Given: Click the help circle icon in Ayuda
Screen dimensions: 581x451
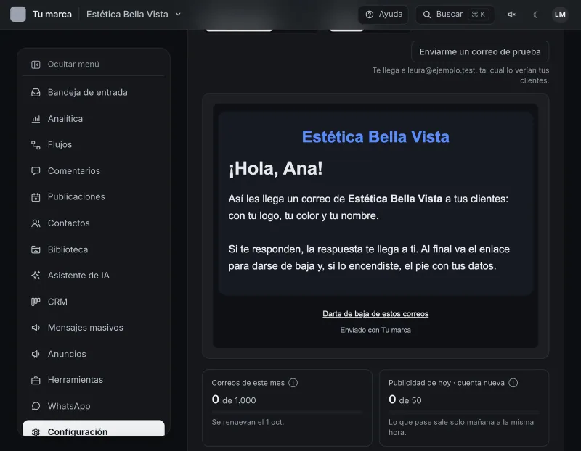Looking at the screenshot, I should 370,15.
